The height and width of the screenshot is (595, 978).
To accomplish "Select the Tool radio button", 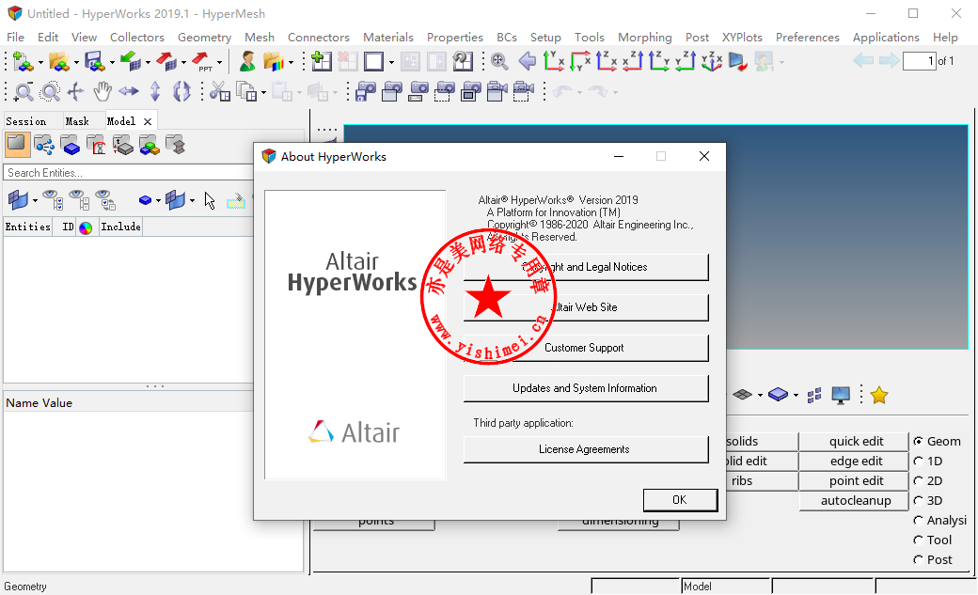I will click(918, 540).
